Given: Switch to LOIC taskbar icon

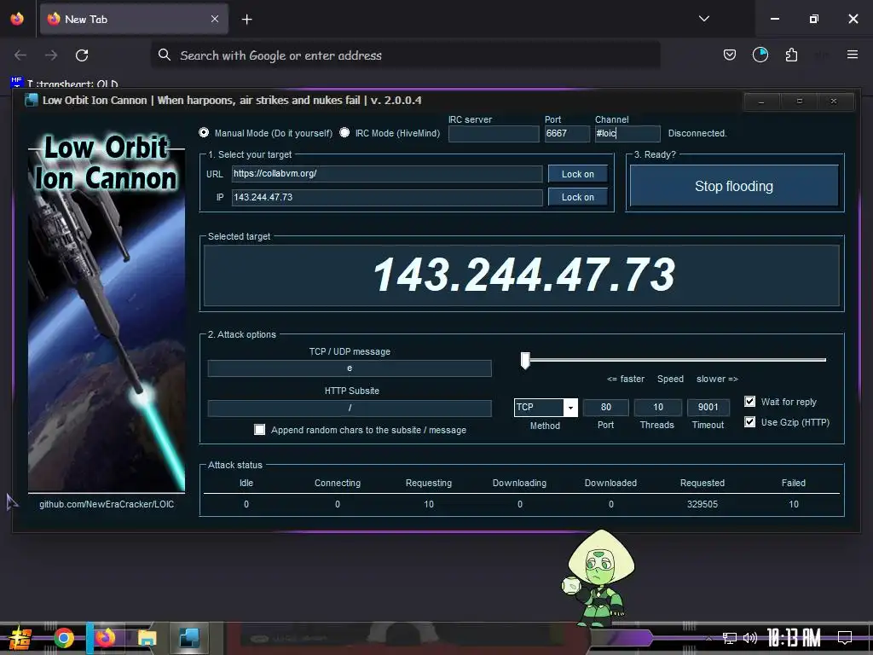Looking at the screenshot, I should [189, 638].
